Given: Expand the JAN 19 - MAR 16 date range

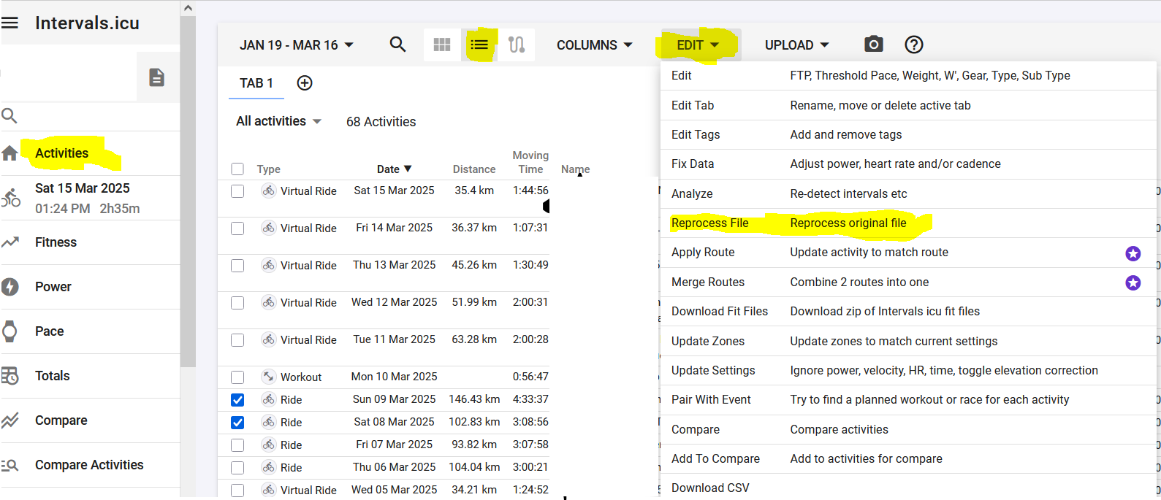Looking at the screenshot, I should [x=296, y=45].
